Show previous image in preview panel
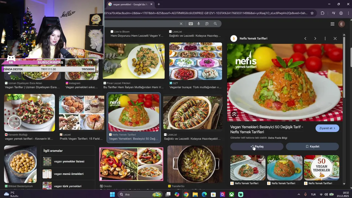This screenshot has width=352, height=198. pyautogui.click(x=305, y=38)
